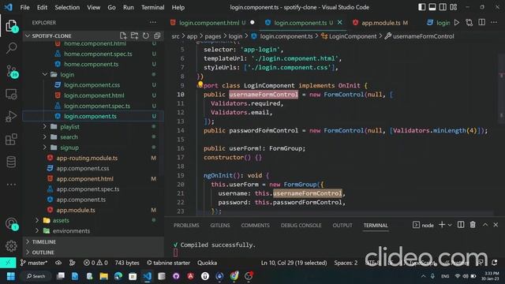The image size is (505, 284).
Task: Refresh the SPOTIFY-CLONE explorer tree
Action: [x=145, y=35]
